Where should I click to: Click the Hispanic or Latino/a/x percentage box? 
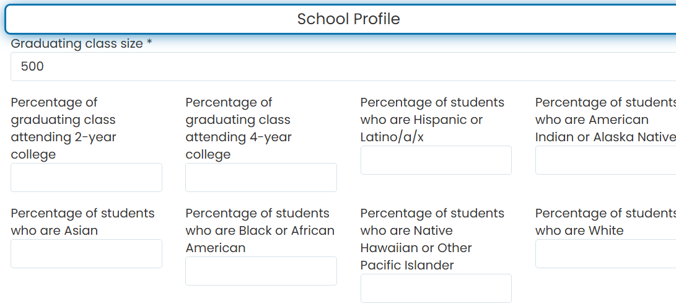tap(436, 160)
